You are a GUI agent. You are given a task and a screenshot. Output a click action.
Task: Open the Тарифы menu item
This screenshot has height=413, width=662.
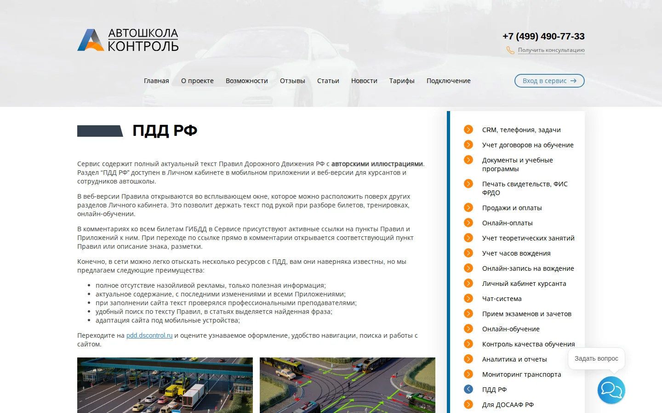tap(402, 81)
